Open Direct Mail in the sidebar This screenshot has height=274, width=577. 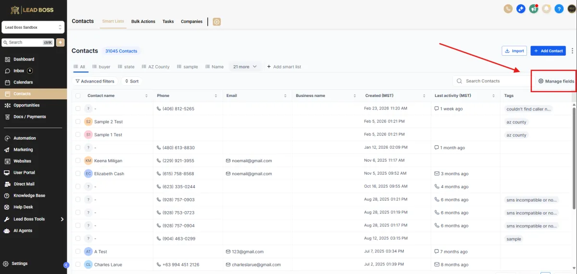(24, 184)
